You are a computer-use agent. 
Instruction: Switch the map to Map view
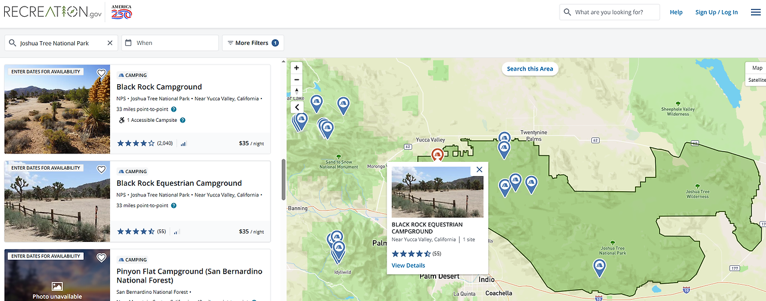(757, 68)
